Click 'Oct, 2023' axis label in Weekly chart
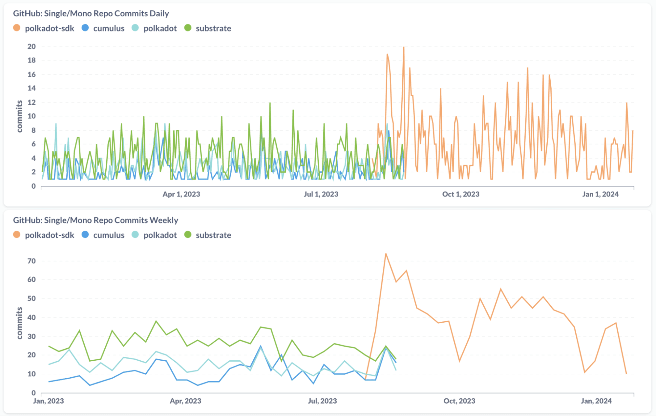This screenshot has height=416, width=656. tap(459, 401)
